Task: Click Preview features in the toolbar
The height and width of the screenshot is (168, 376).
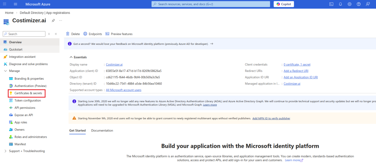Action: coord(119,34)
